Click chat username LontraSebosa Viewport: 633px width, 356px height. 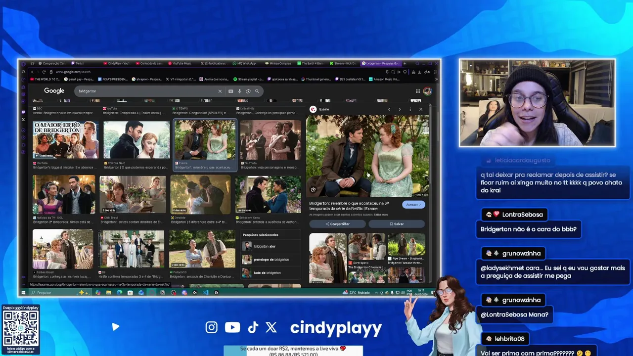(522, 215)
